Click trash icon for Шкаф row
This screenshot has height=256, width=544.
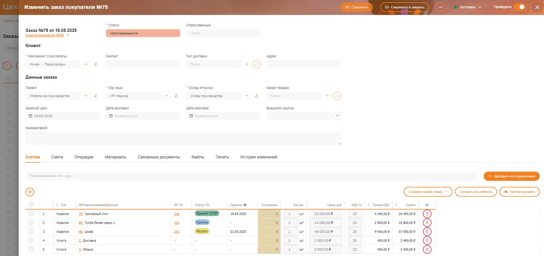427,232
